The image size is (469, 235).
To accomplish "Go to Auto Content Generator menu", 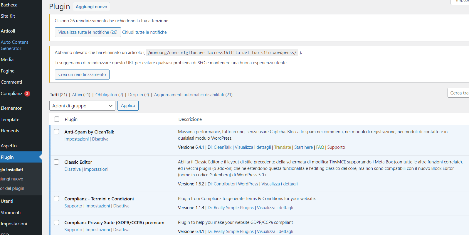I will point(14,45).
